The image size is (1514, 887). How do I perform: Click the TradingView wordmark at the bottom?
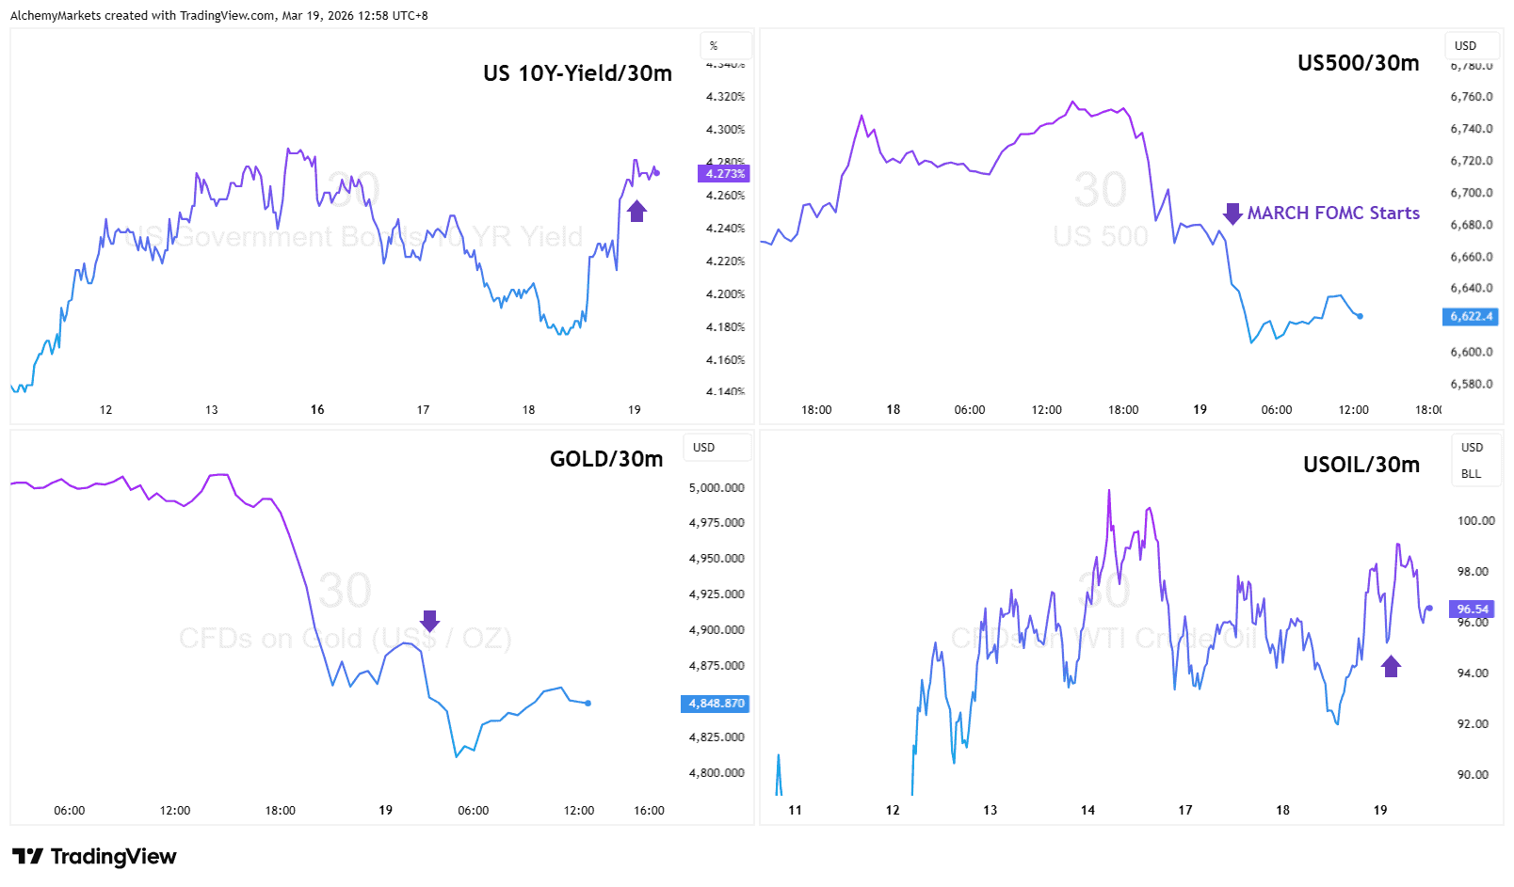tap(113, 856)
